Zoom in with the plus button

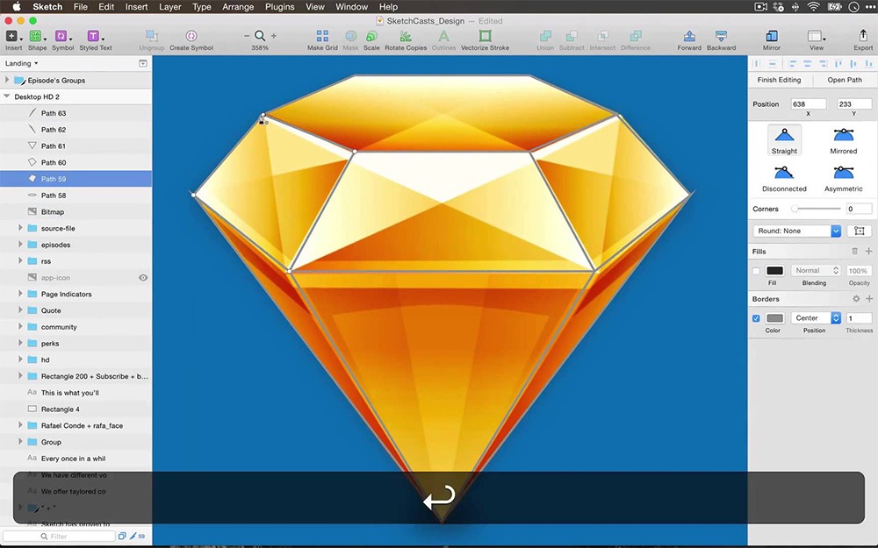pyautogui.click(x=274, y=36)
